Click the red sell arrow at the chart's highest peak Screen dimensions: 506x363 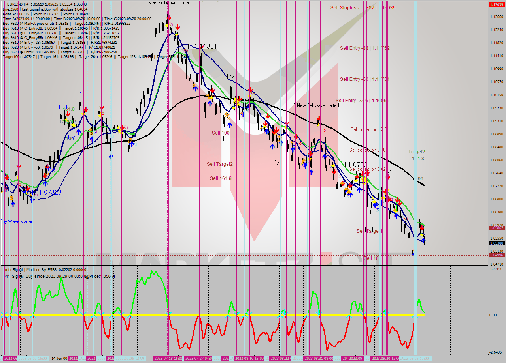click(169, 17)
